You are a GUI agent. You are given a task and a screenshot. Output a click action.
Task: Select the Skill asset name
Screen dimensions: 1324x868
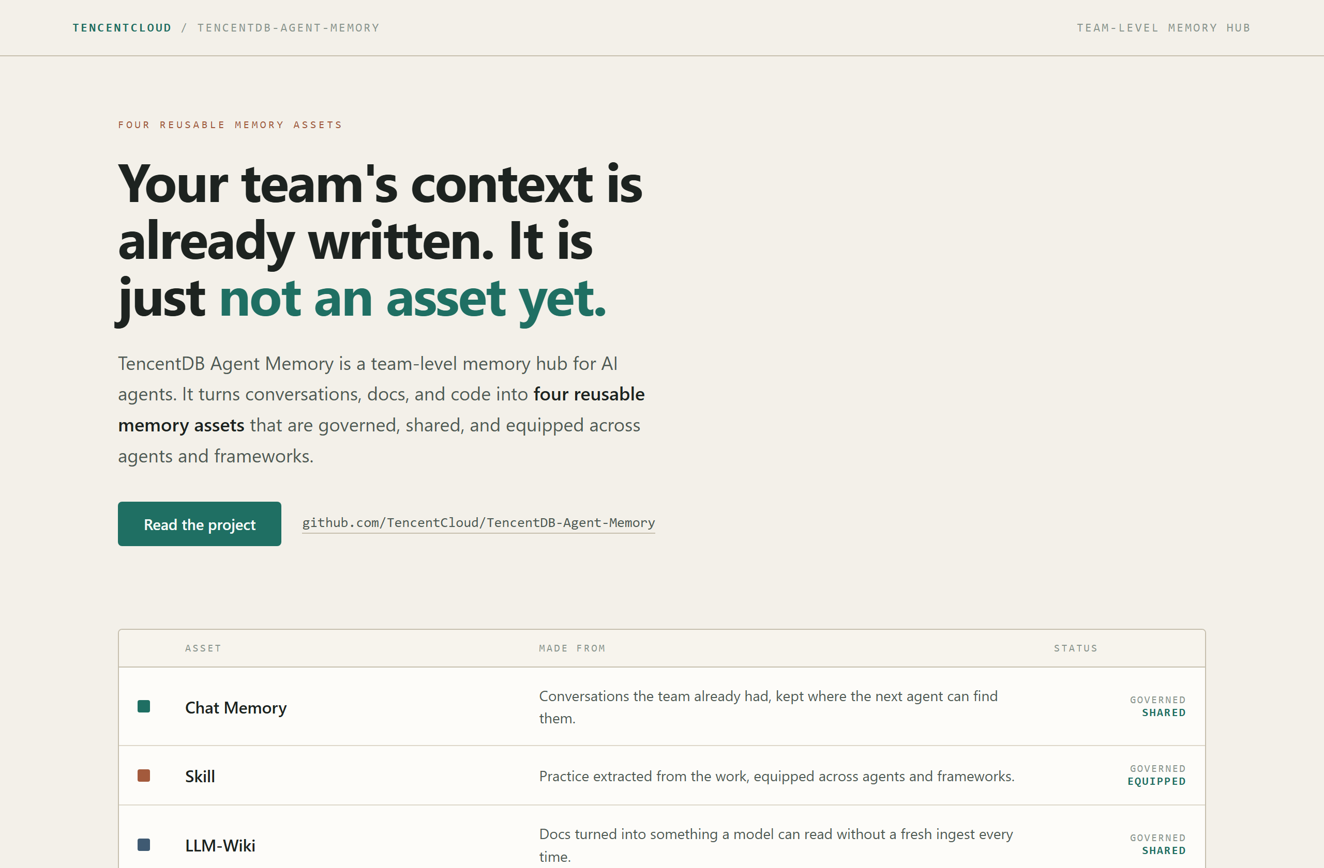click(200, 777)
